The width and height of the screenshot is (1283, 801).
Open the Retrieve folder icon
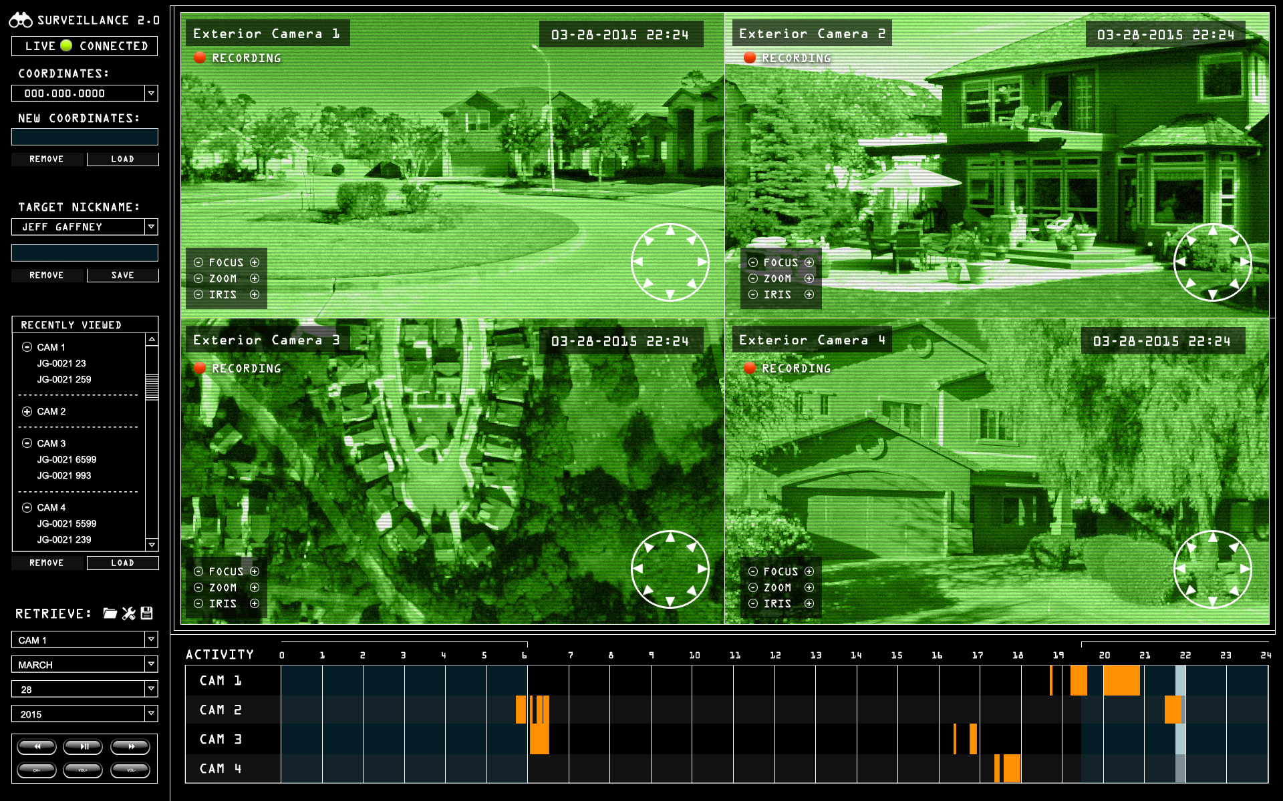(110, 613)
